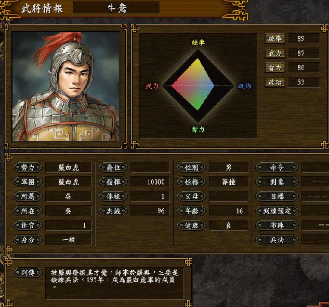This screenshot has height=307, width=329.
Task: Click the 布陣 label pill
Action: (277, 226)
